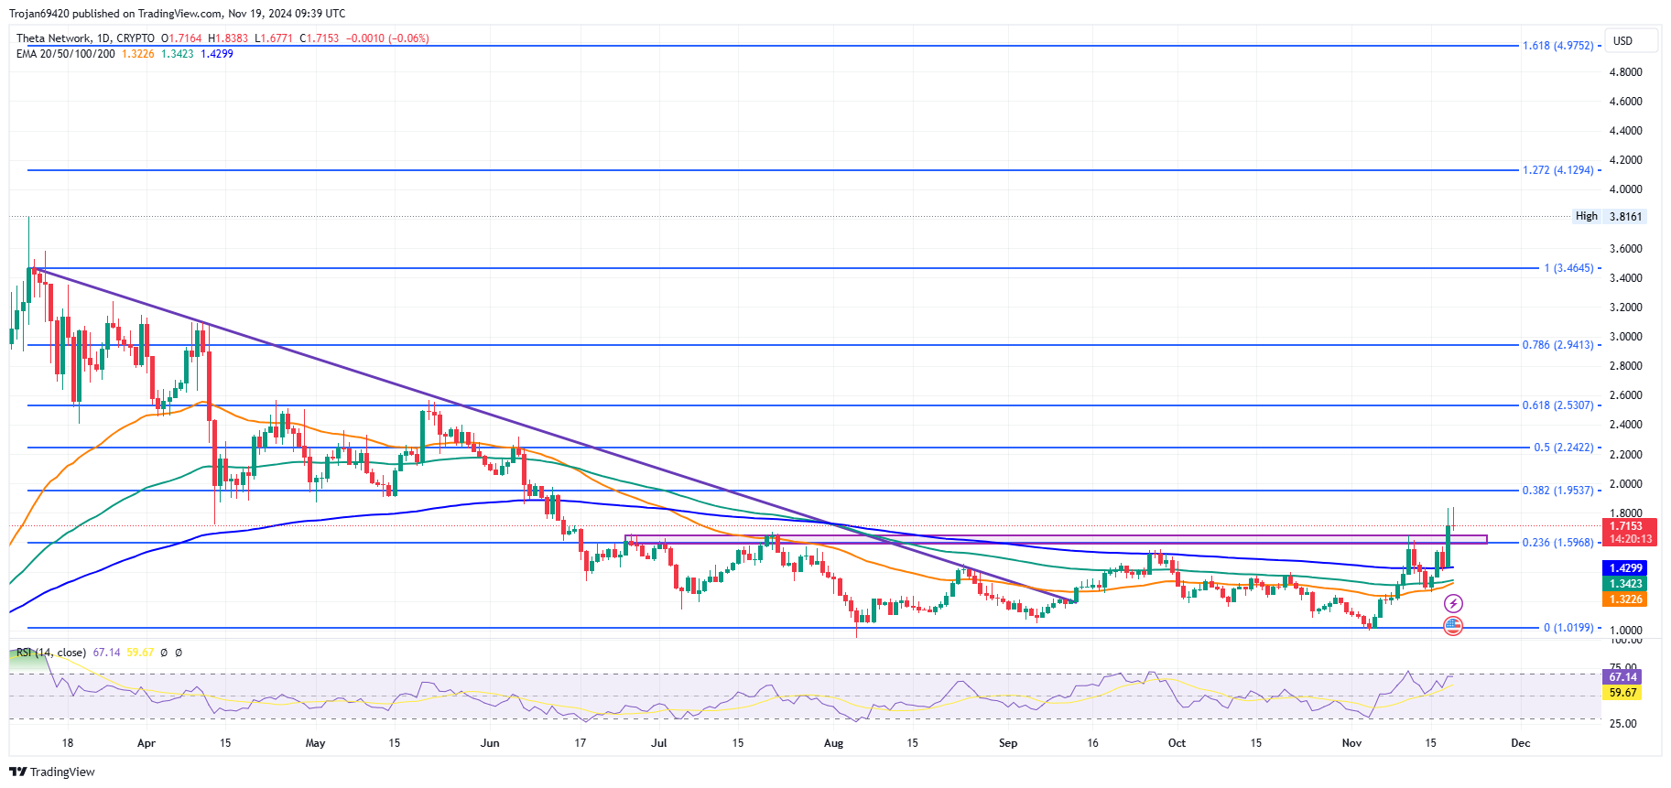Select the 0.236 (1.5968) Fibonacci level label
Viewport: 1671px width, 788px height.
tap(1557, 543)
